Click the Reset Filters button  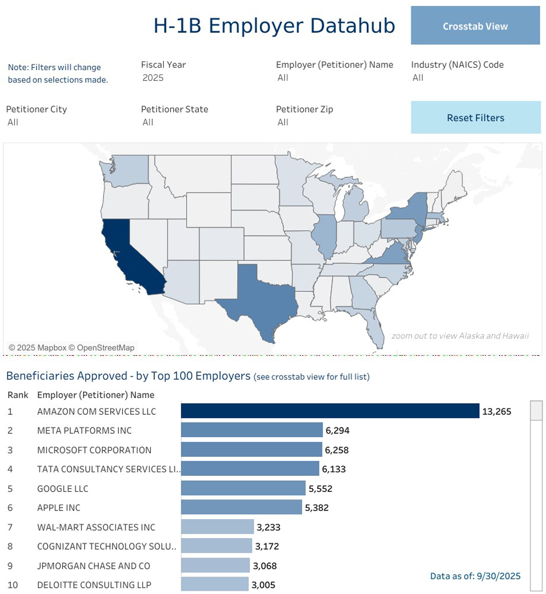pos(475,117)
